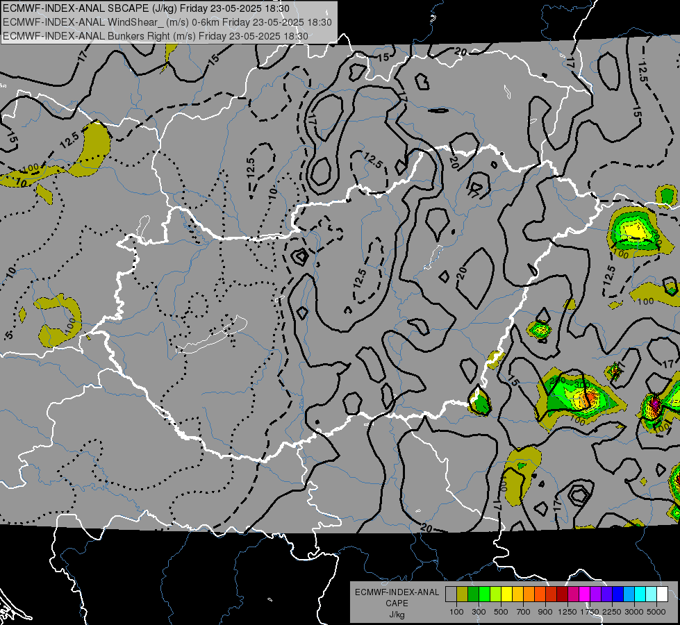This screenshot has height=625, width=680.
Task: Select the dark green CAPE legend swatch
Action: coord(473,594)
